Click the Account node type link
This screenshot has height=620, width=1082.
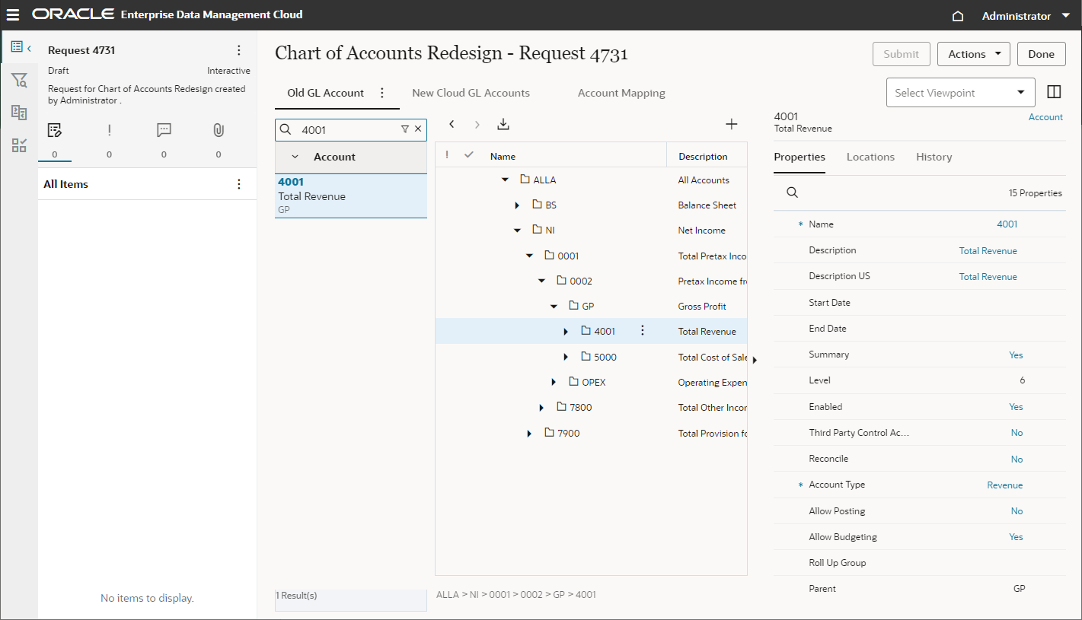[1045, 117]
